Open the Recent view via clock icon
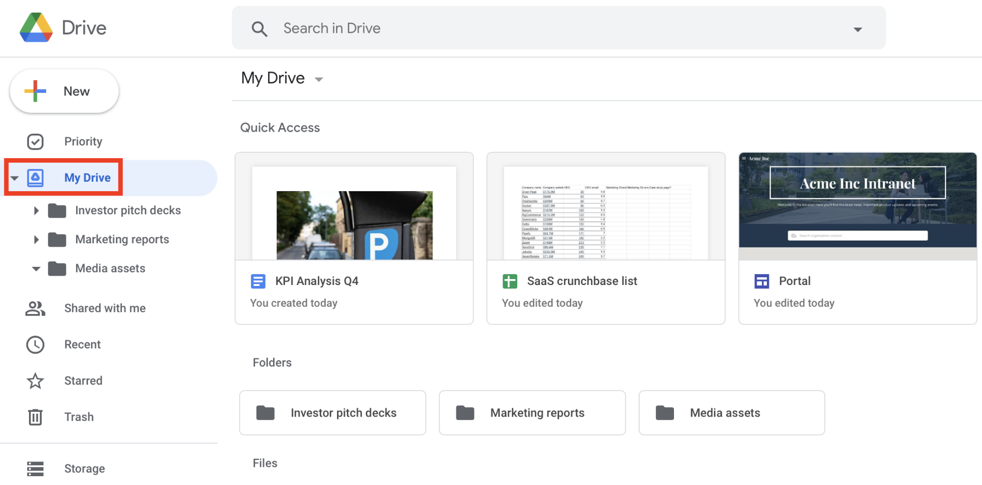 pyautogui.click(x=35, y=344)
